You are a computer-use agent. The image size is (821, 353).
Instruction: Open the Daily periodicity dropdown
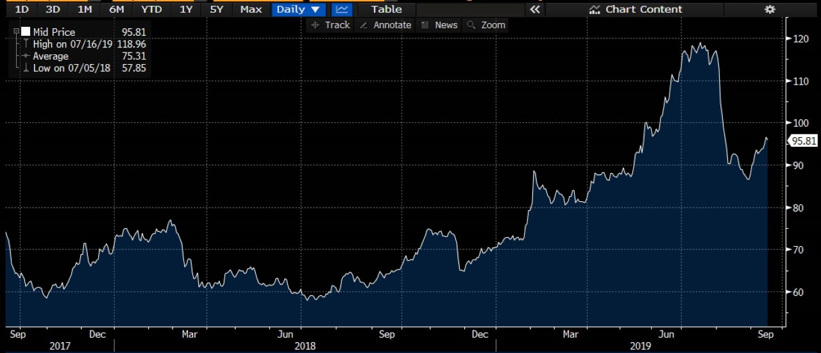(x=298, y=10)
